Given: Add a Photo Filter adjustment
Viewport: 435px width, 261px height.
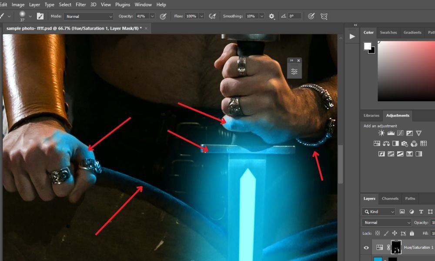Looking at the screenshot, I should (x=405, y=144).
